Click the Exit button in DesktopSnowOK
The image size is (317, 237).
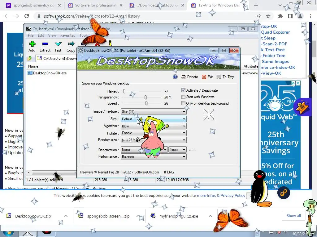pyautogui.click(x=207, y=77)
